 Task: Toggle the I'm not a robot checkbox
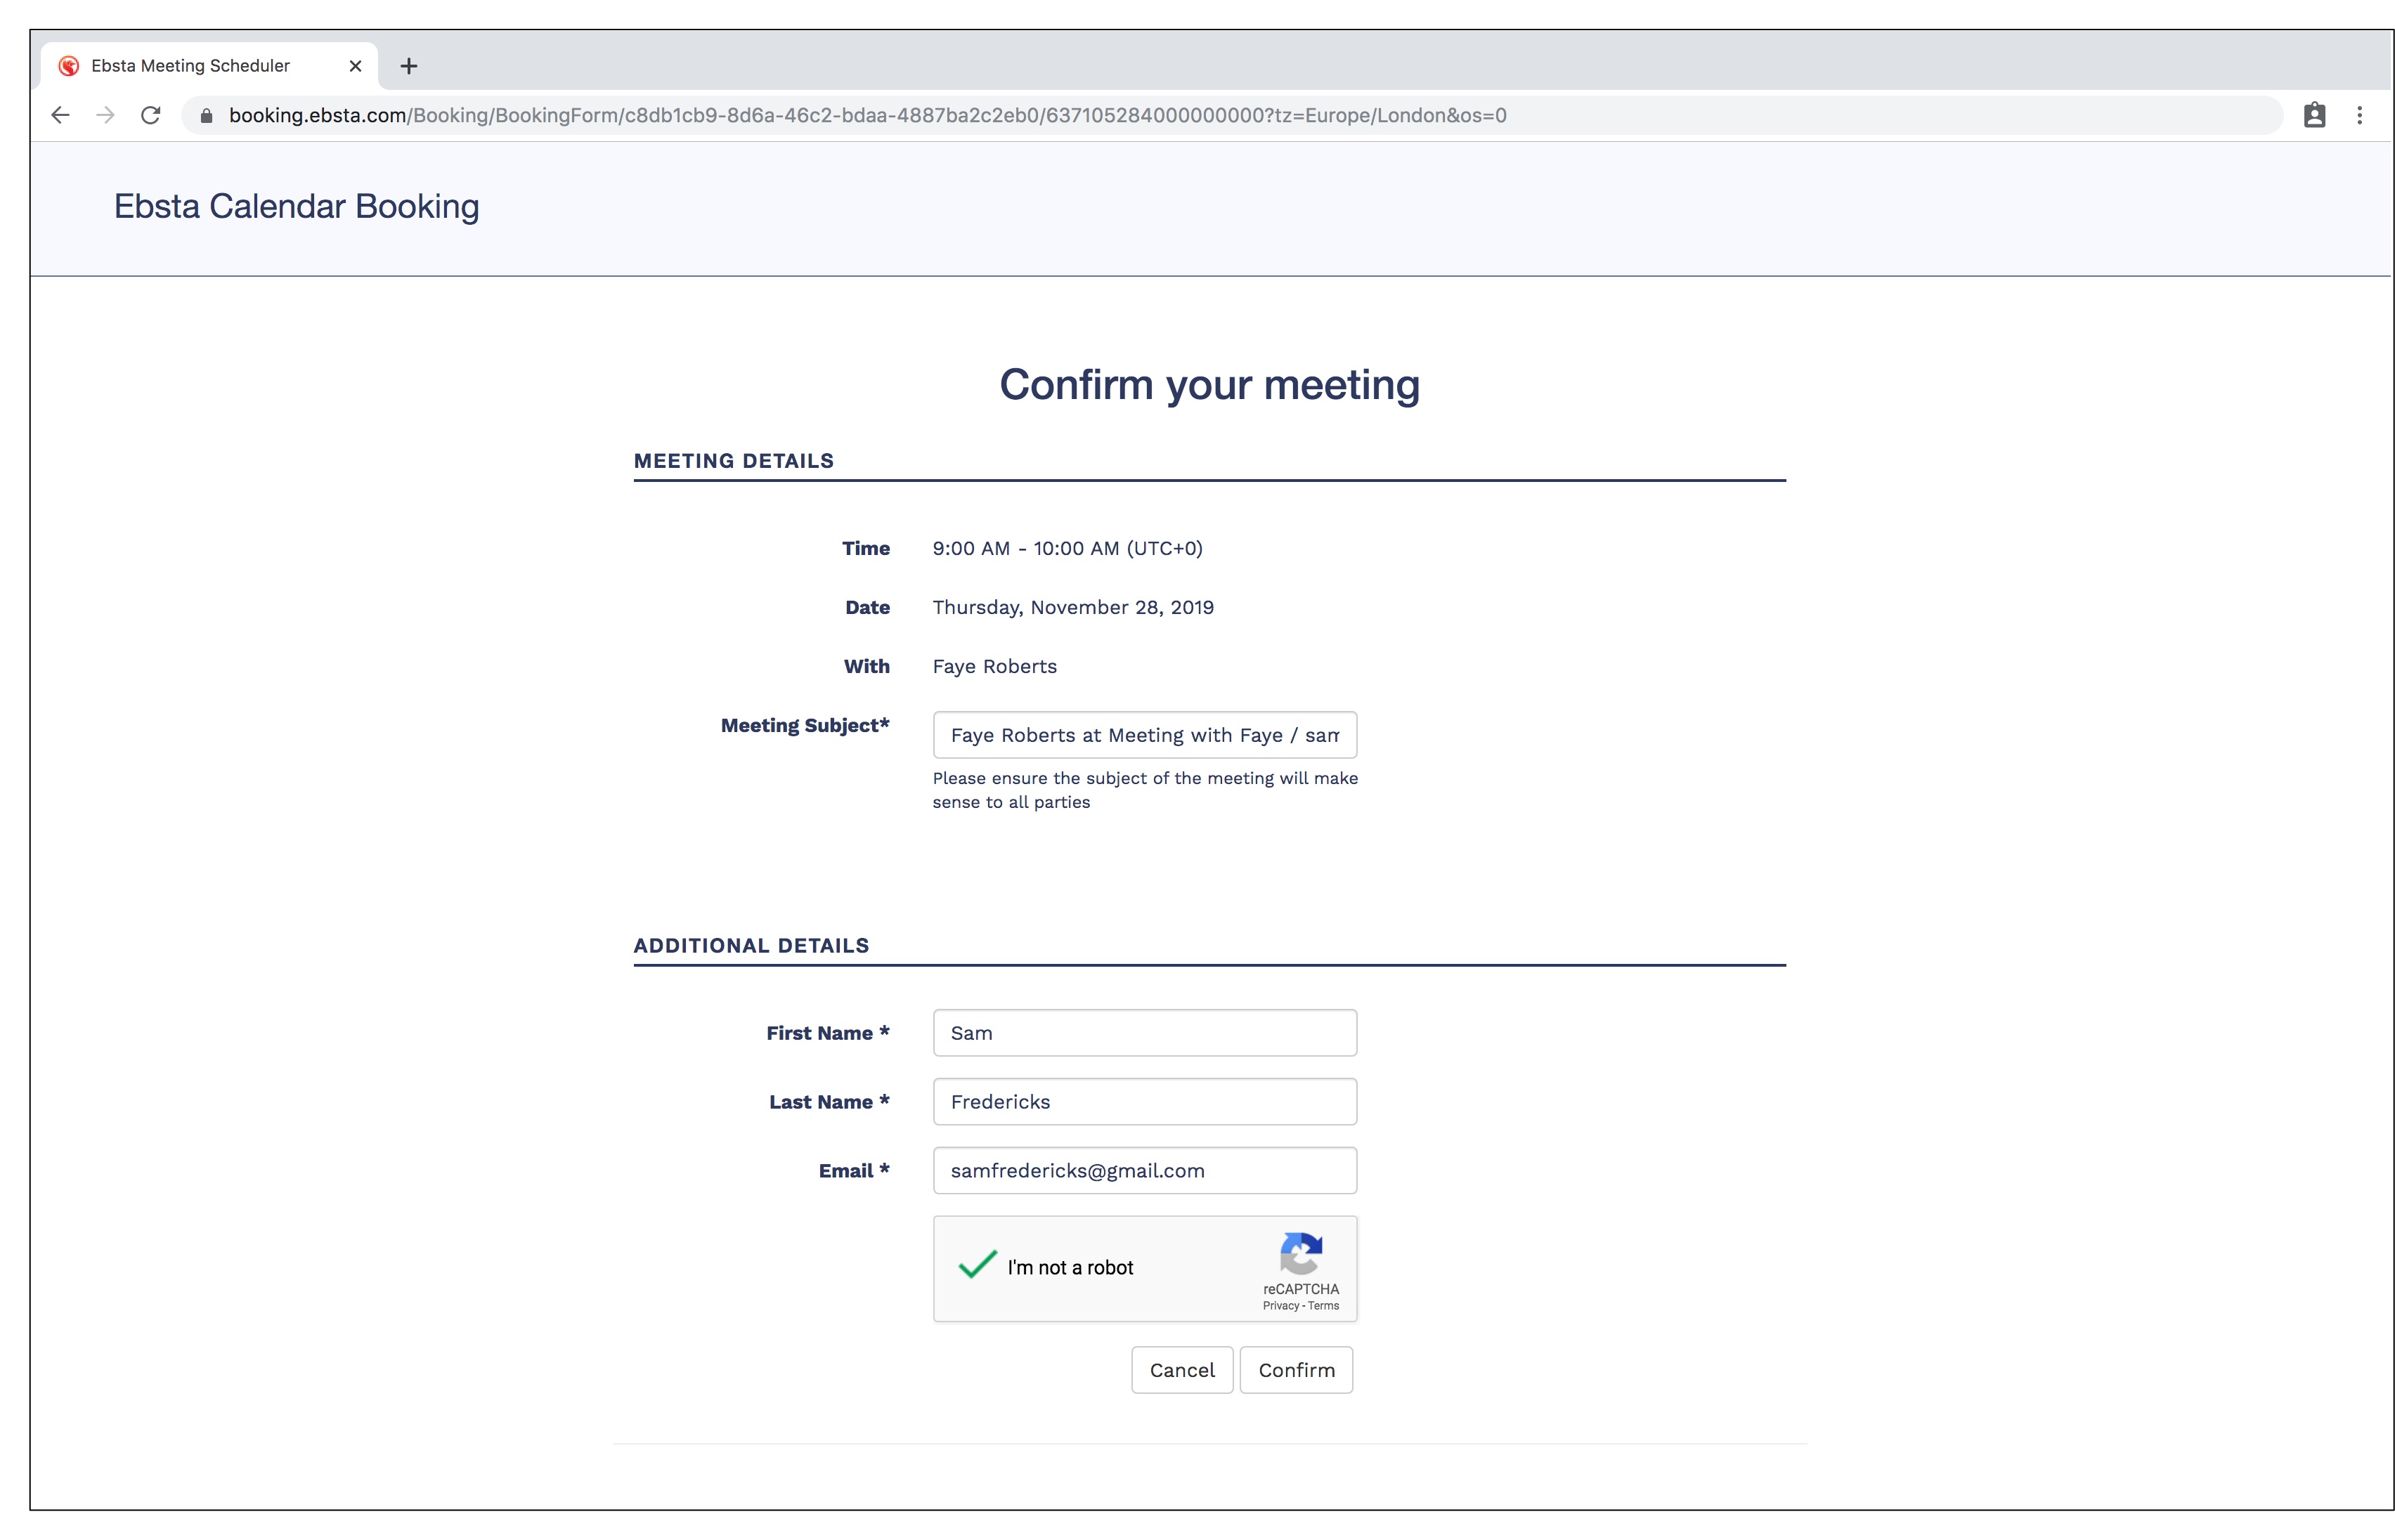(x=977, y=1266)
